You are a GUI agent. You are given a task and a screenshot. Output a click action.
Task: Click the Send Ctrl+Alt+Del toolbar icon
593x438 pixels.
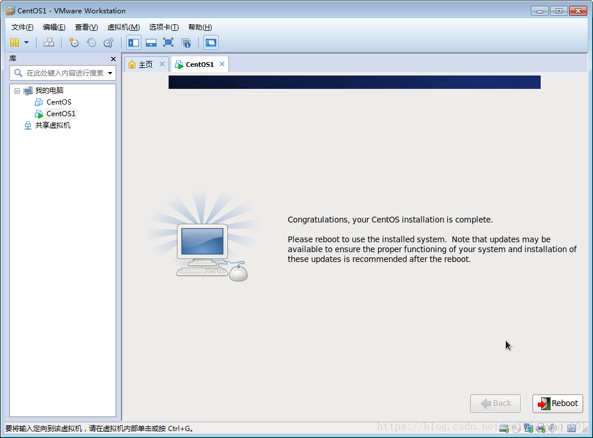click(49, 42)
